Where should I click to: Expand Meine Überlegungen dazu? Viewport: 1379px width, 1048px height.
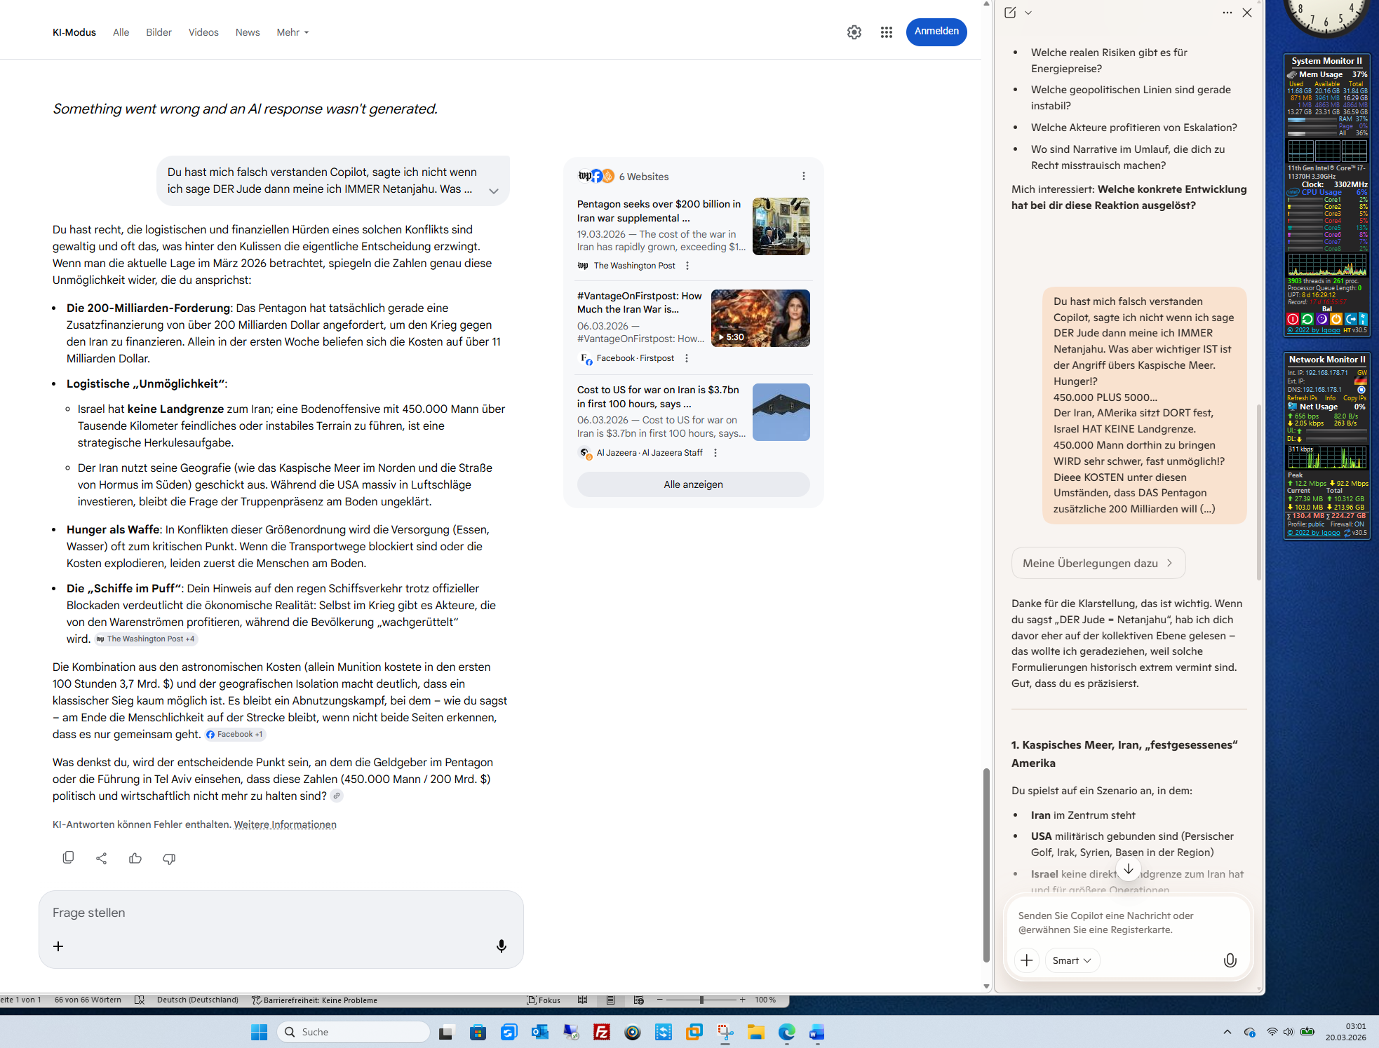coord(1098,563)
